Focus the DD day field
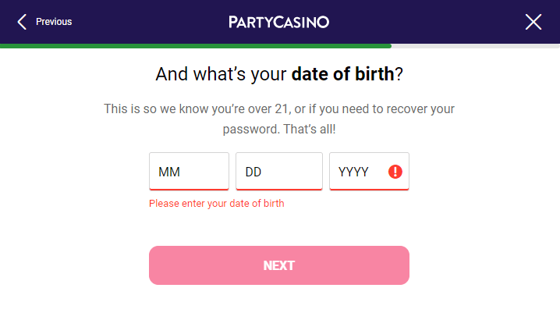560x327 pixels. click(x=279, y=171)
